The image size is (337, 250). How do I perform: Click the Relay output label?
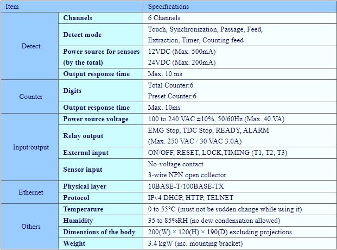(x=83, y=136)
